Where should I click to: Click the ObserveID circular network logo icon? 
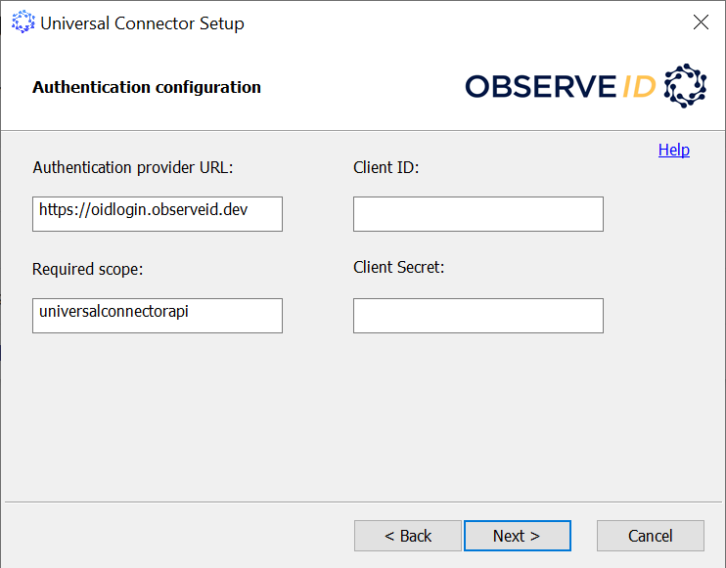click(x=685, y=86)
